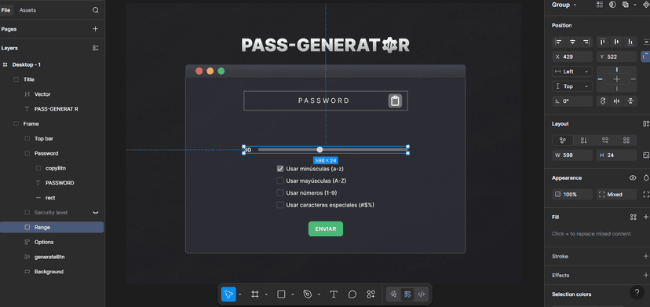This screenshot has width=650, height=307.
Task: Add a stroke with the plus icon
Action: 646,257
